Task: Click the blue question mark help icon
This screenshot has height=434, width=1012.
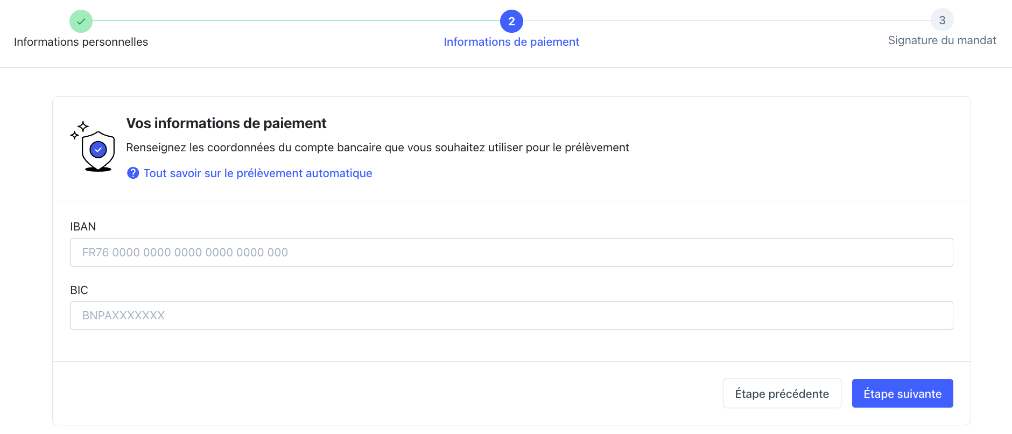Action: (133, 173)
